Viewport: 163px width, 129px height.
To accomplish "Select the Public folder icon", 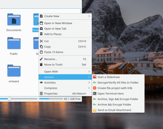I will click(14, 43).
